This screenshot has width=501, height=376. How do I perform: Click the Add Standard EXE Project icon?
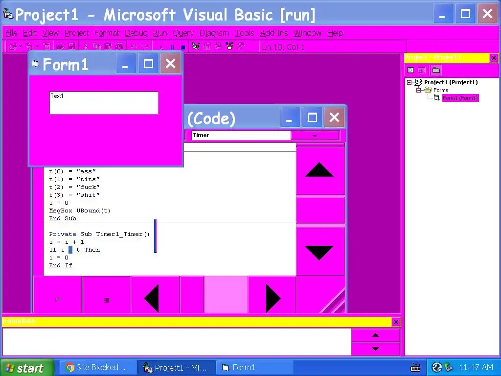click(x=13, y=47)
